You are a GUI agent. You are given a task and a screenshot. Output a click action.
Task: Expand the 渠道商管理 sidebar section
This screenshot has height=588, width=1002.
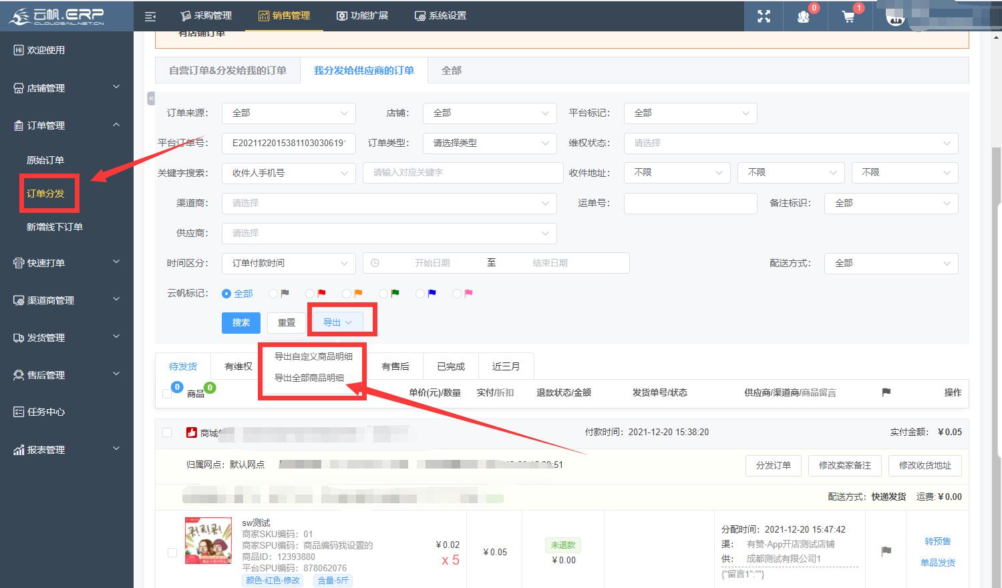tap(67, 300)
